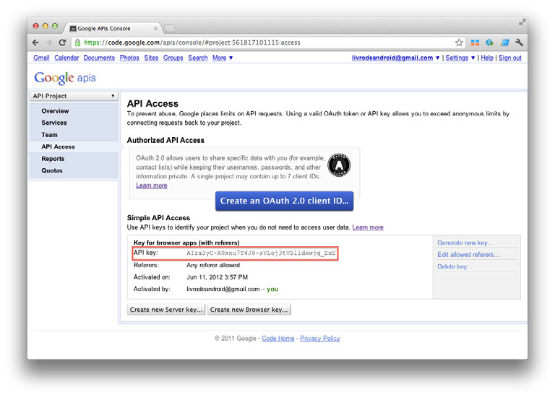Open Quotas in the sidebar

(x=52, y=170)
